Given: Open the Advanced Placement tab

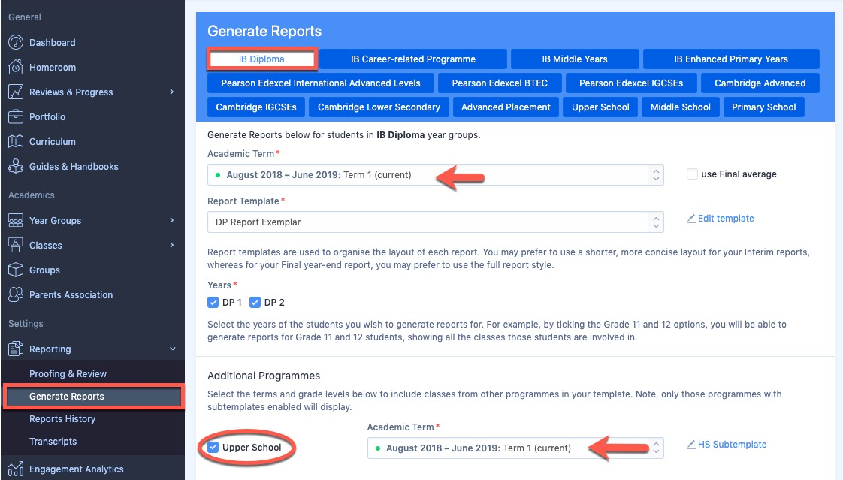Looking at the screenshot, I should pyautogui.click(x=506, y=107).
